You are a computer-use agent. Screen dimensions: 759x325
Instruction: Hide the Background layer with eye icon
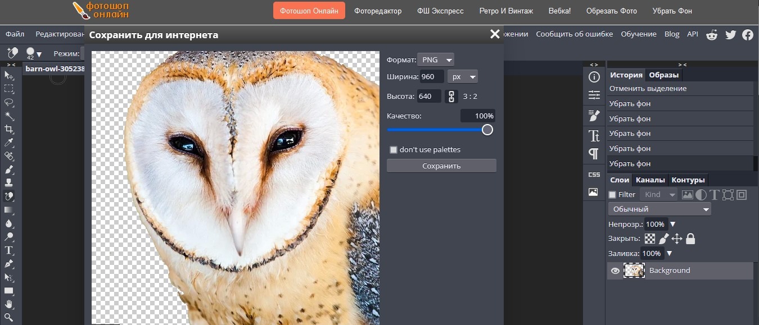(615, 271)
